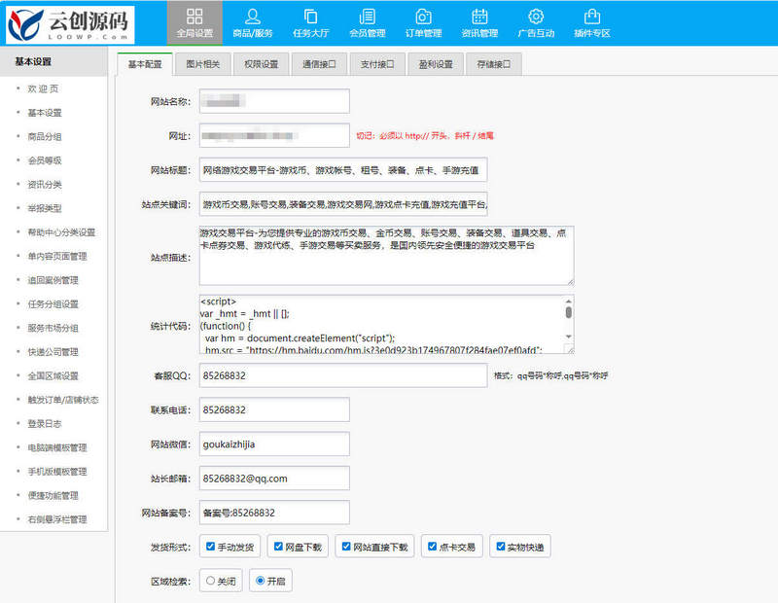This screenshot has width=778, height=603.
Task: Click the 网站备案号 input field
Action: [x=274, y=513]
